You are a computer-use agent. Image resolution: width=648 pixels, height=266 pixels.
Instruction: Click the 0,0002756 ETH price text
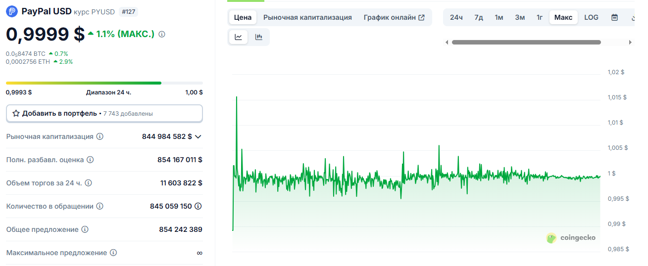(28, 62)
